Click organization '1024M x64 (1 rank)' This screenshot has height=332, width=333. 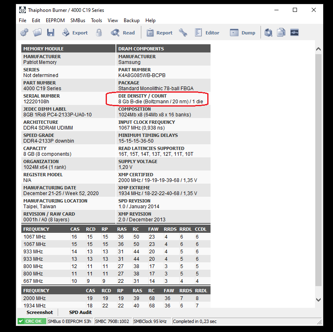coord(45,167)
